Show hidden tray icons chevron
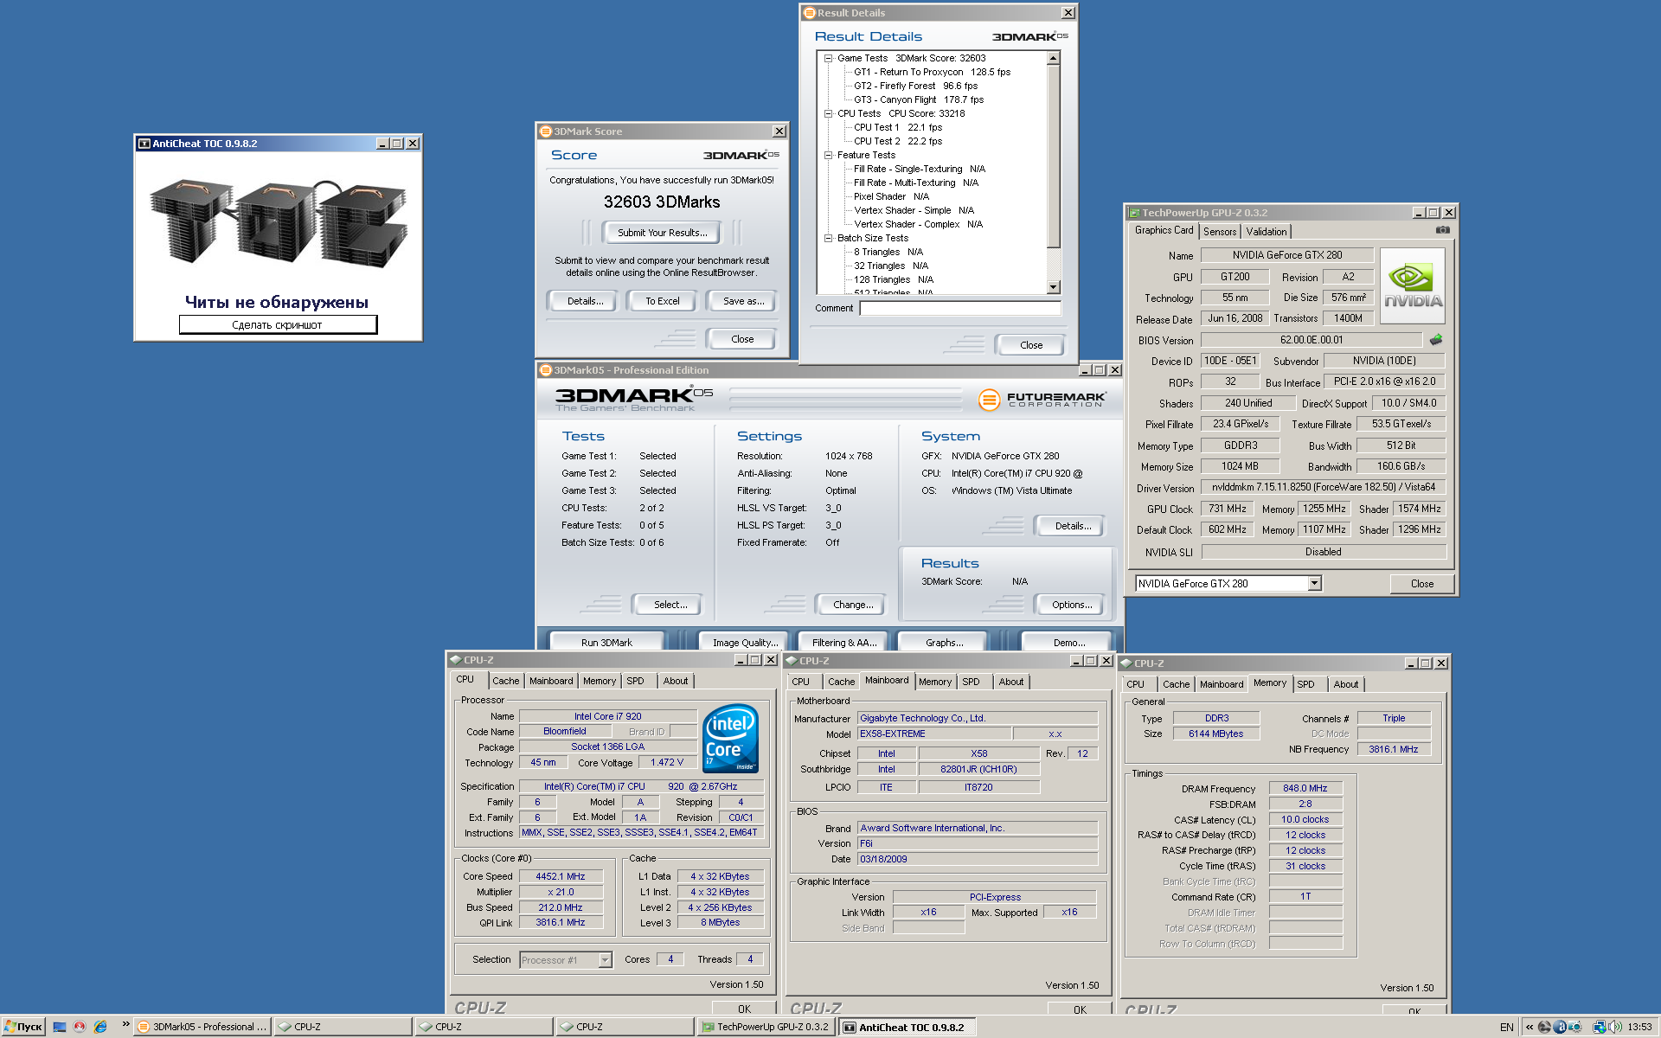The width and height of the screenshot is (1661, 1038). pos(1530,1028)
